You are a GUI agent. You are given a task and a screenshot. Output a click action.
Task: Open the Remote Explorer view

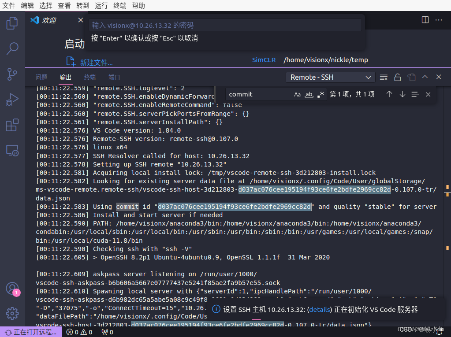[x=12, y=151]
